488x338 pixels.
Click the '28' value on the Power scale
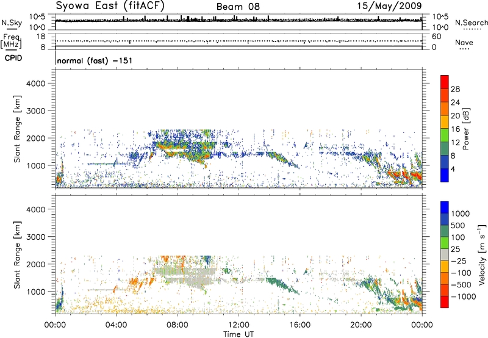(455, 89)
